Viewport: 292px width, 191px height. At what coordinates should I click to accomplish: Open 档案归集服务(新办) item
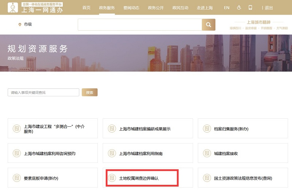[x=243, y=129]
